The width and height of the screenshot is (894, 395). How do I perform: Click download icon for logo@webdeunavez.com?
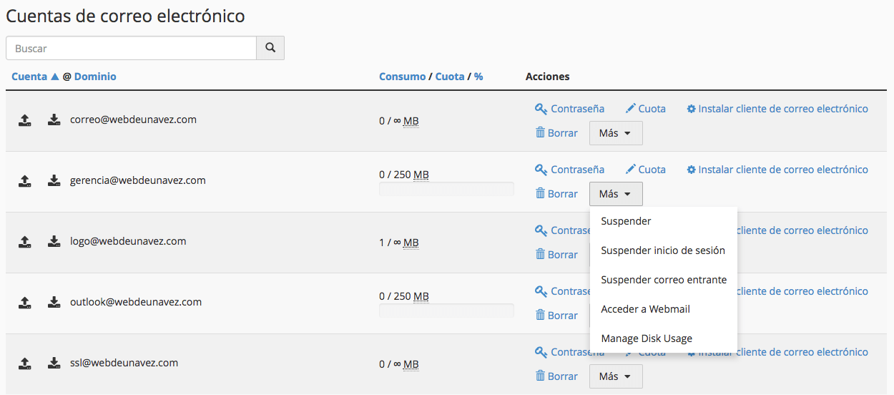[x=54, y=242]
